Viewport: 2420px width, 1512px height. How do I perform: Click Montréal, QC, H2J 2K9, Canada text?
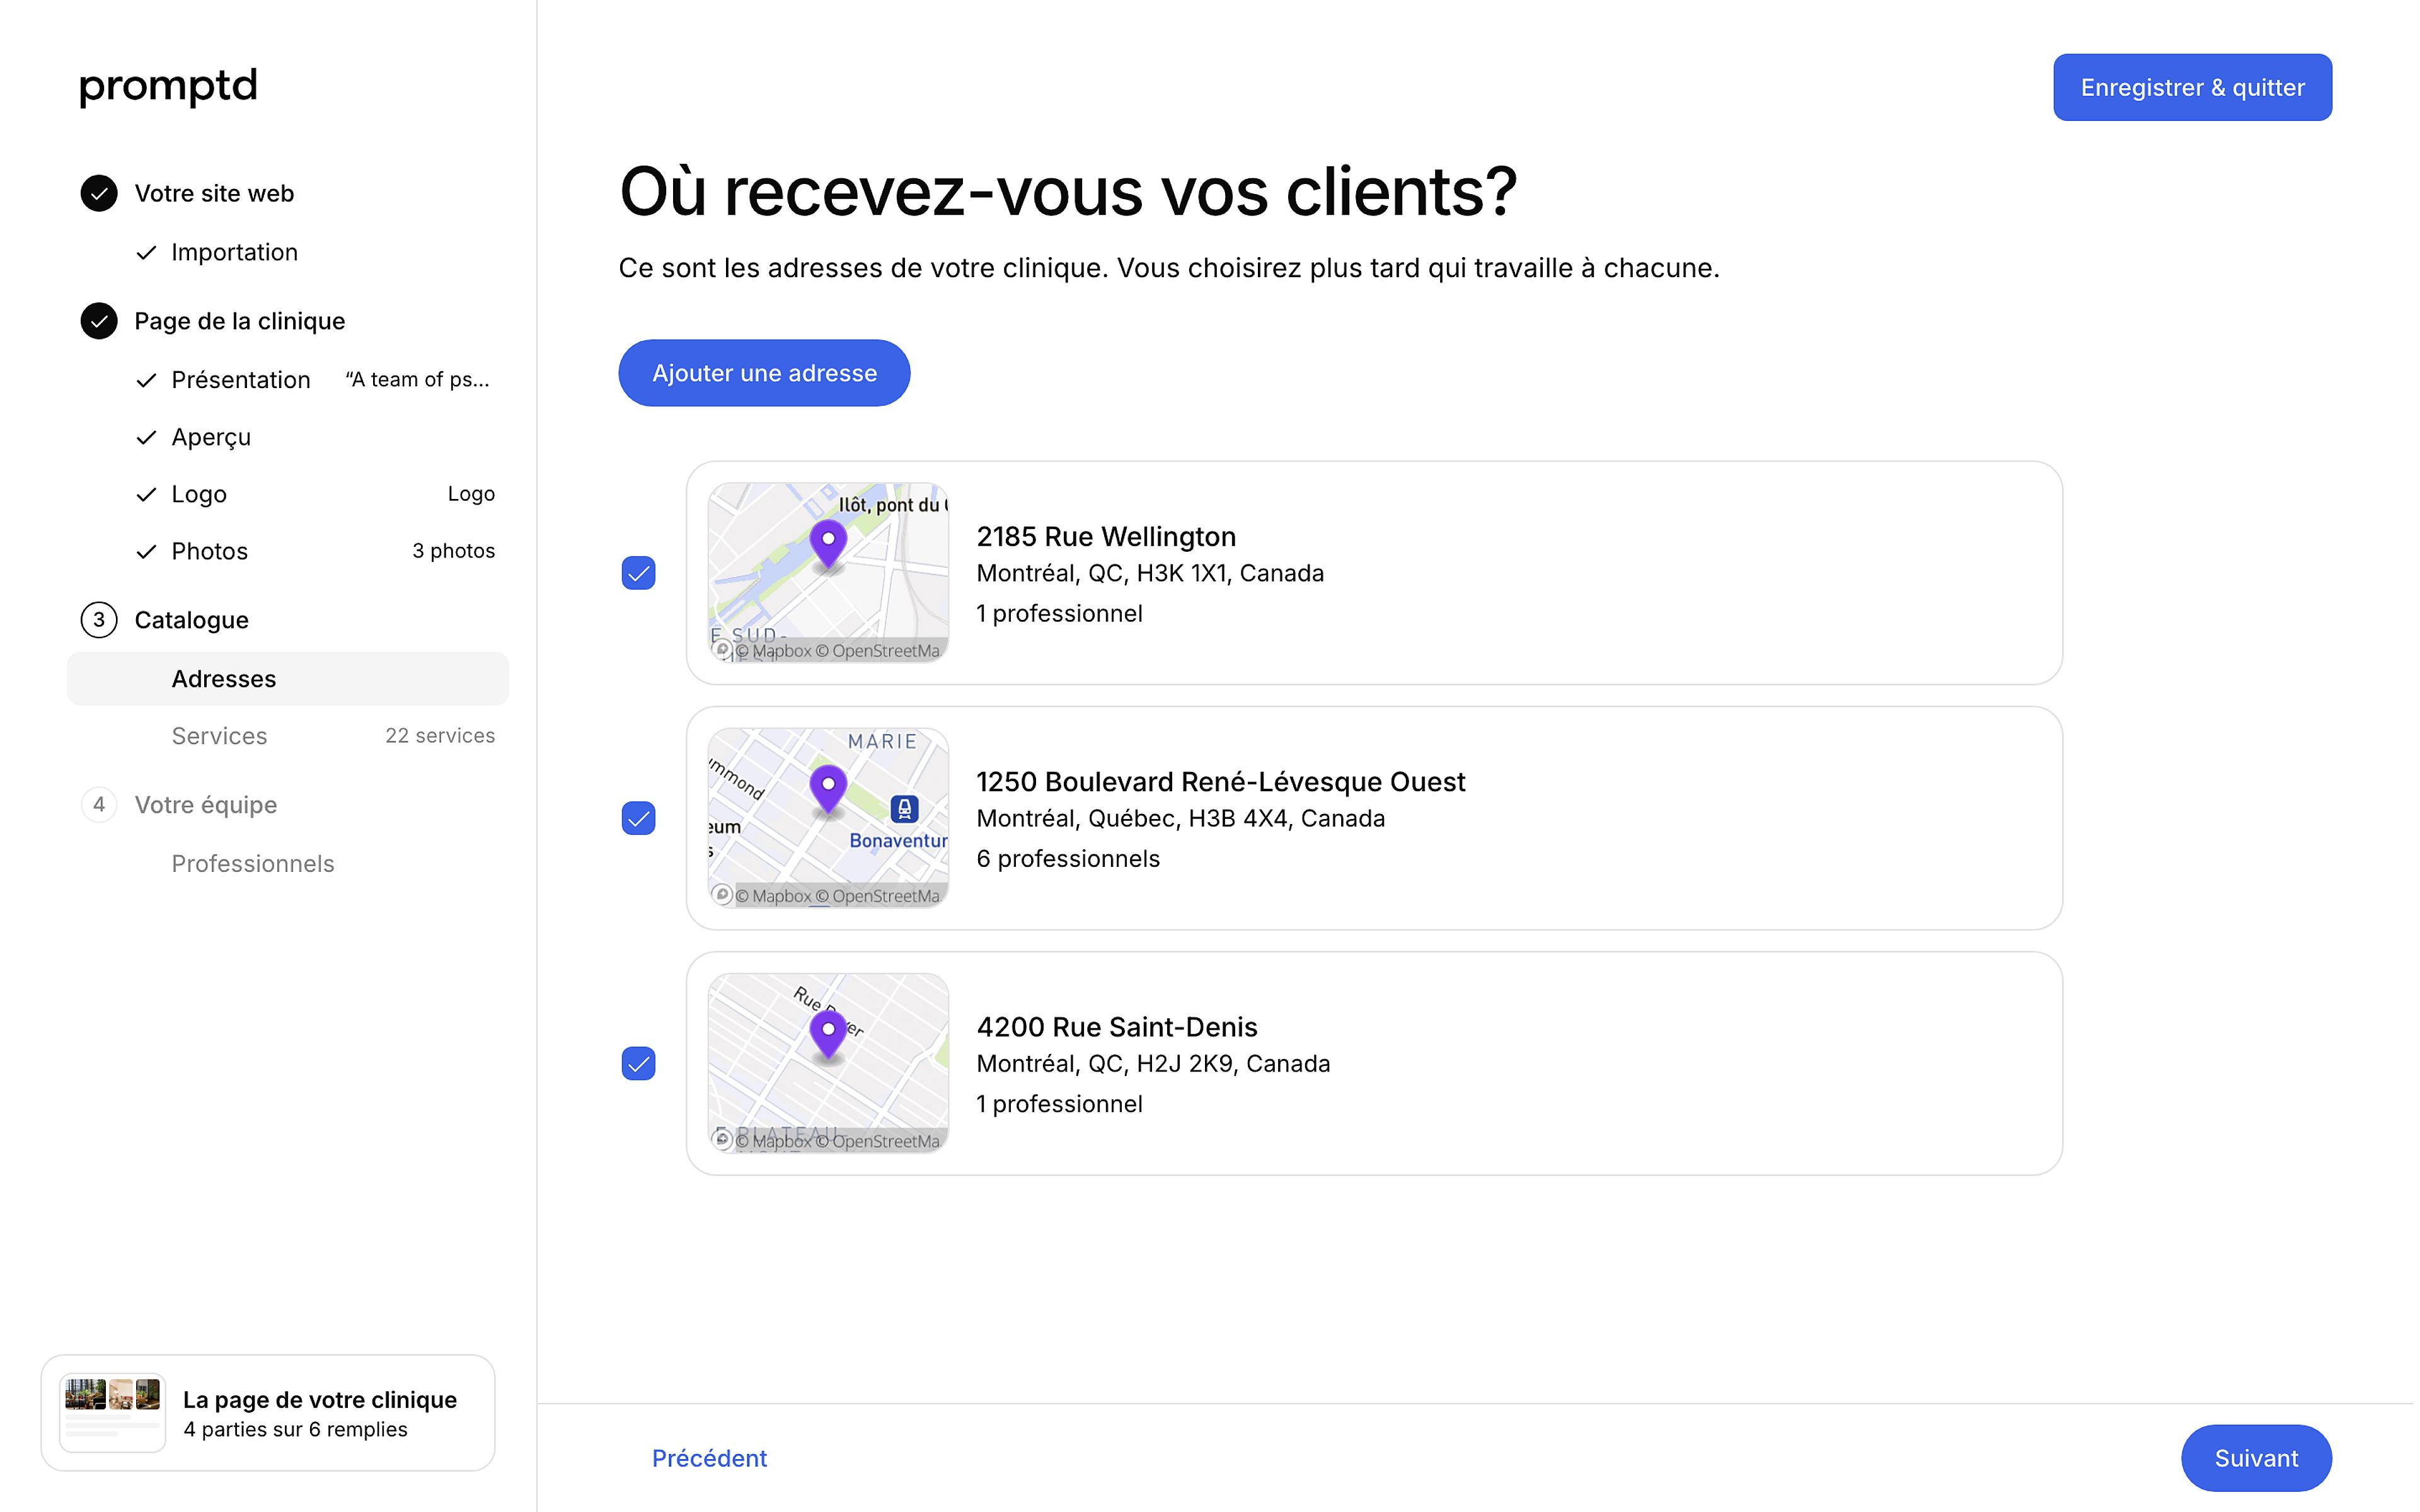1153,1064
